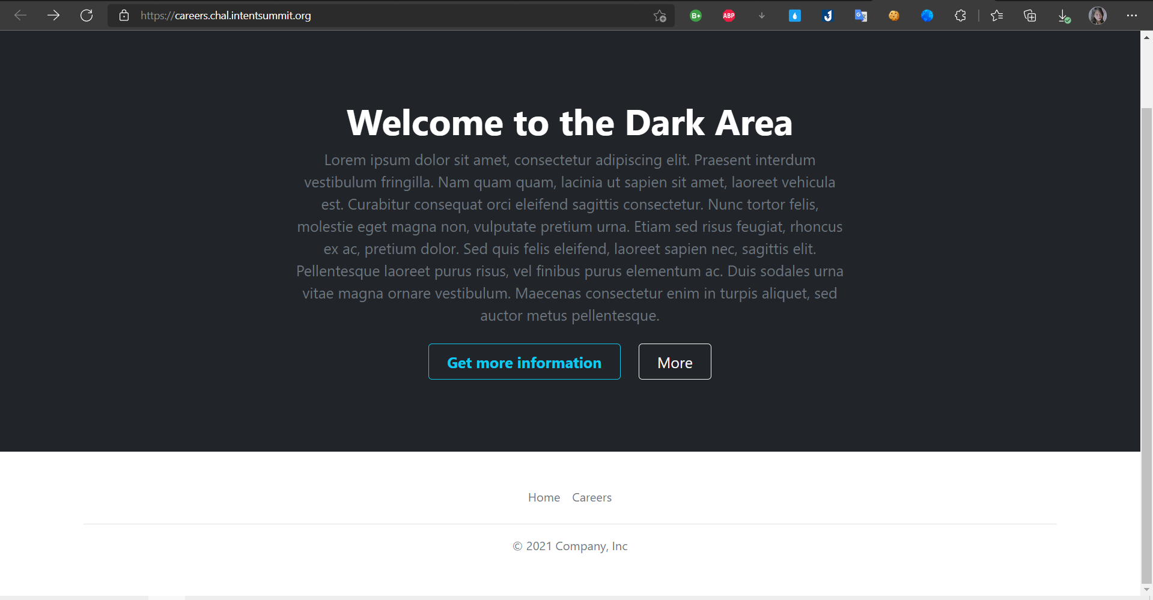
Task: Click the Welcome to the Dark Area heading
Action: coord(570,123)
